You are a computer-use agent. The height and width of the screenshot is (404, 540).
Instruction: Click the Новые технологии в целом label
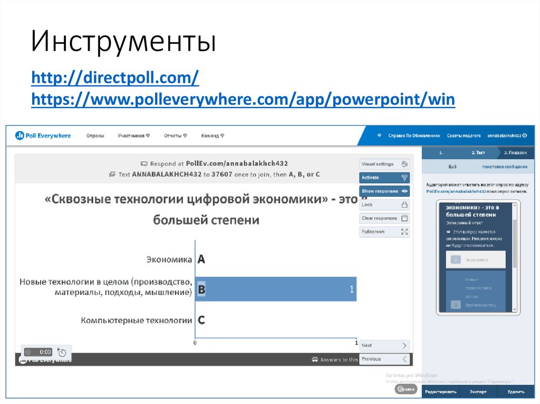[x=105, y=287]
